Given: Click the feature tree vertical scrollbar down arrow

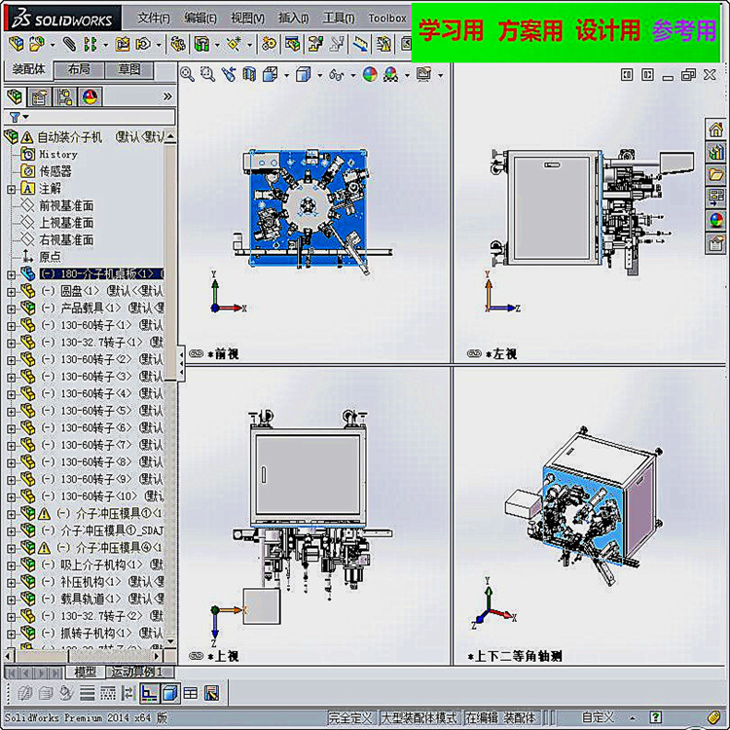Looking at the screenshot, I should pos(170,641).
